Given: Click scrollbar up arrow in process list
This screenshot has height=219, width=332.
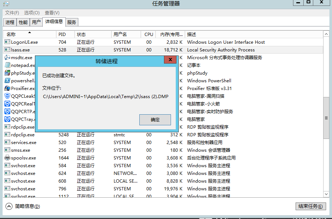Looking at the screenshot, I should [x=326, y=34].
